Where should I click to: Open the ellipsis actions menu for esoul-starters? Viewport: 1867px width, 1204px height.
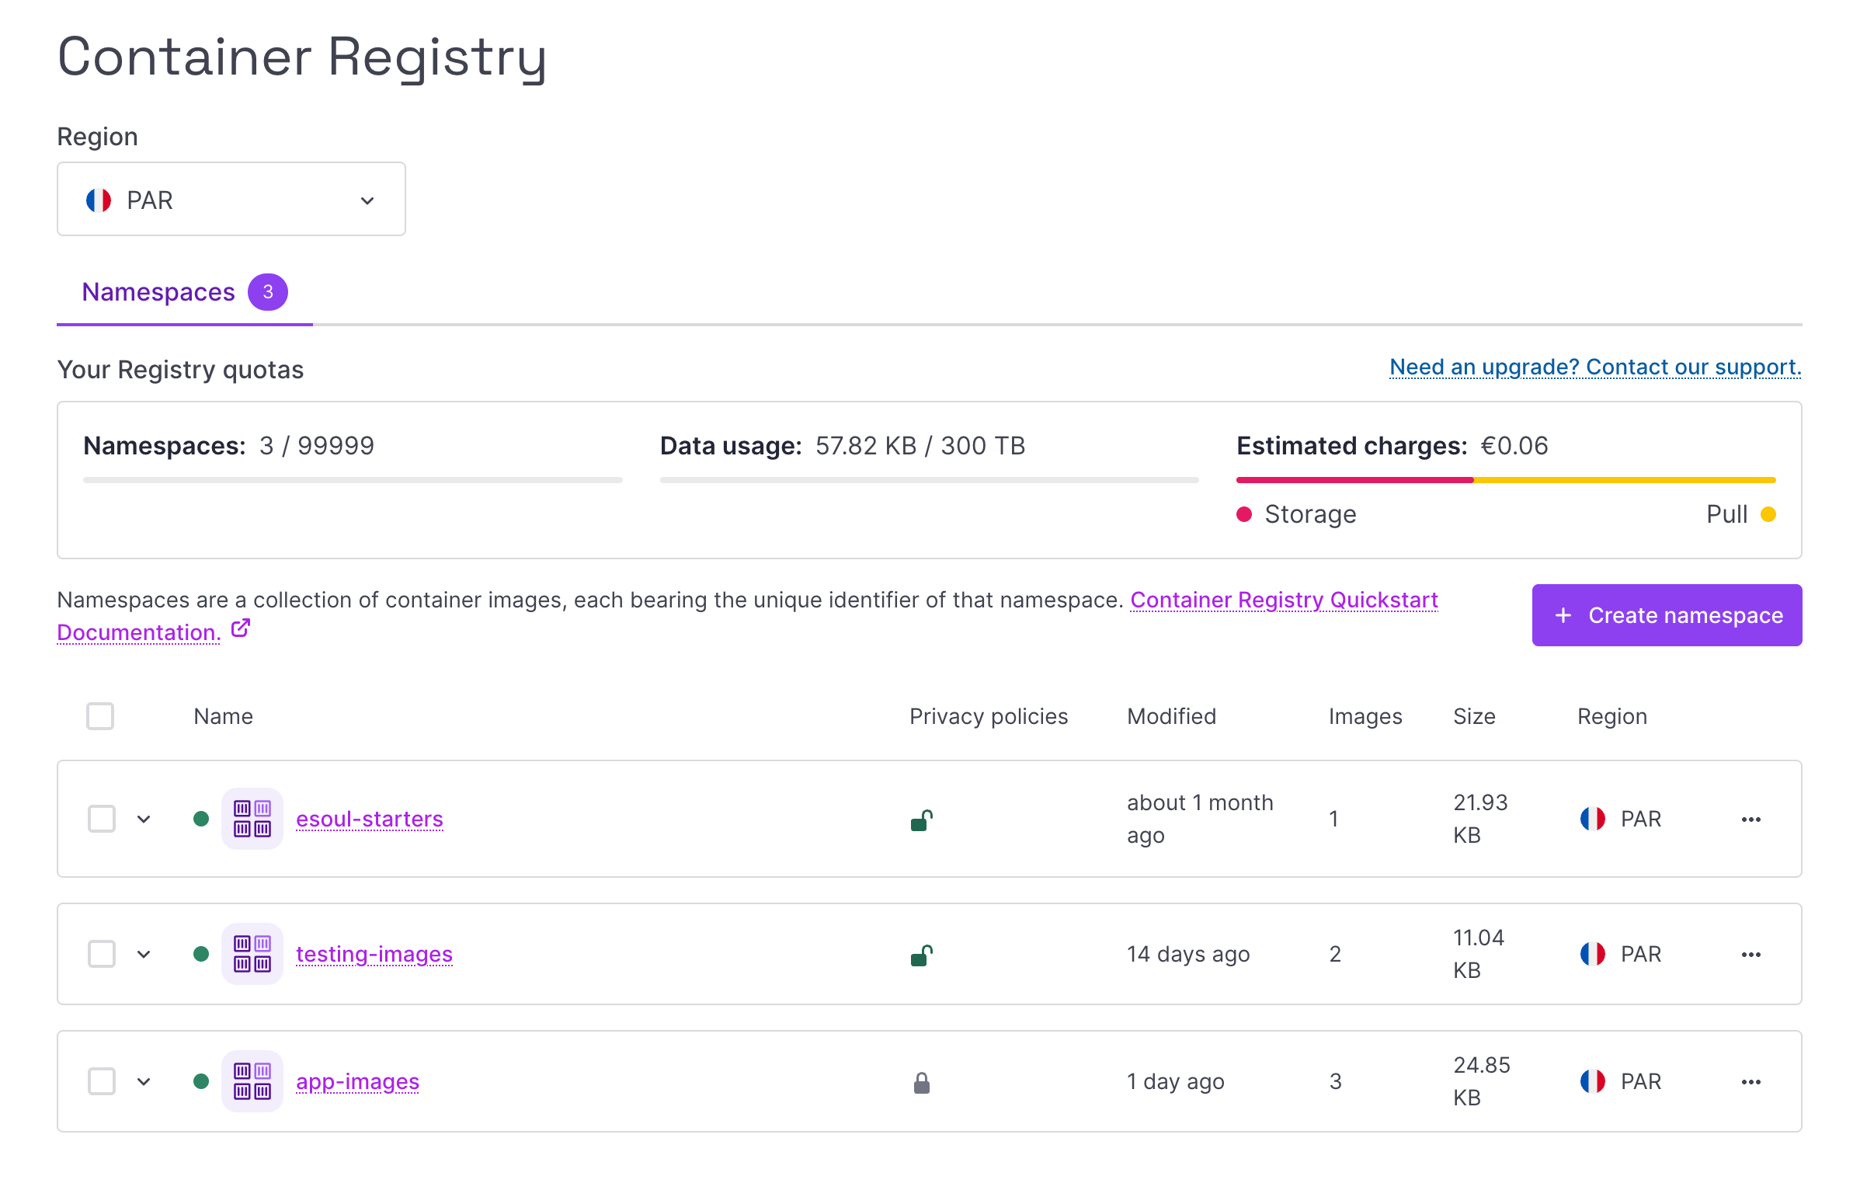(x=1751, y=818)
